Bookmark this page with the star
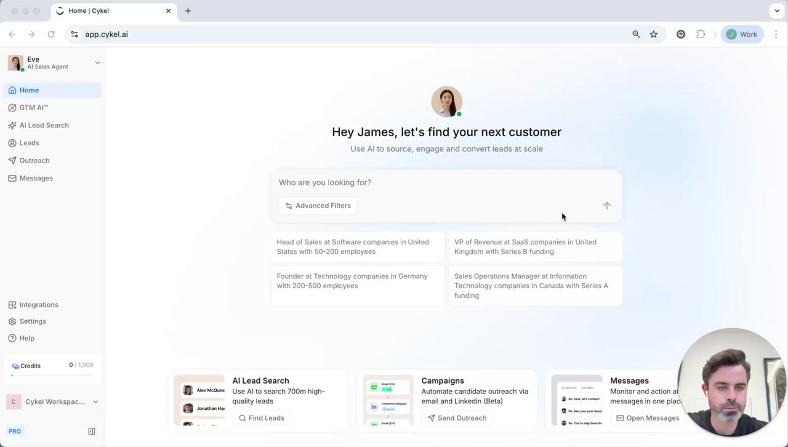This screenshot has width=788, height=447. 654,34
